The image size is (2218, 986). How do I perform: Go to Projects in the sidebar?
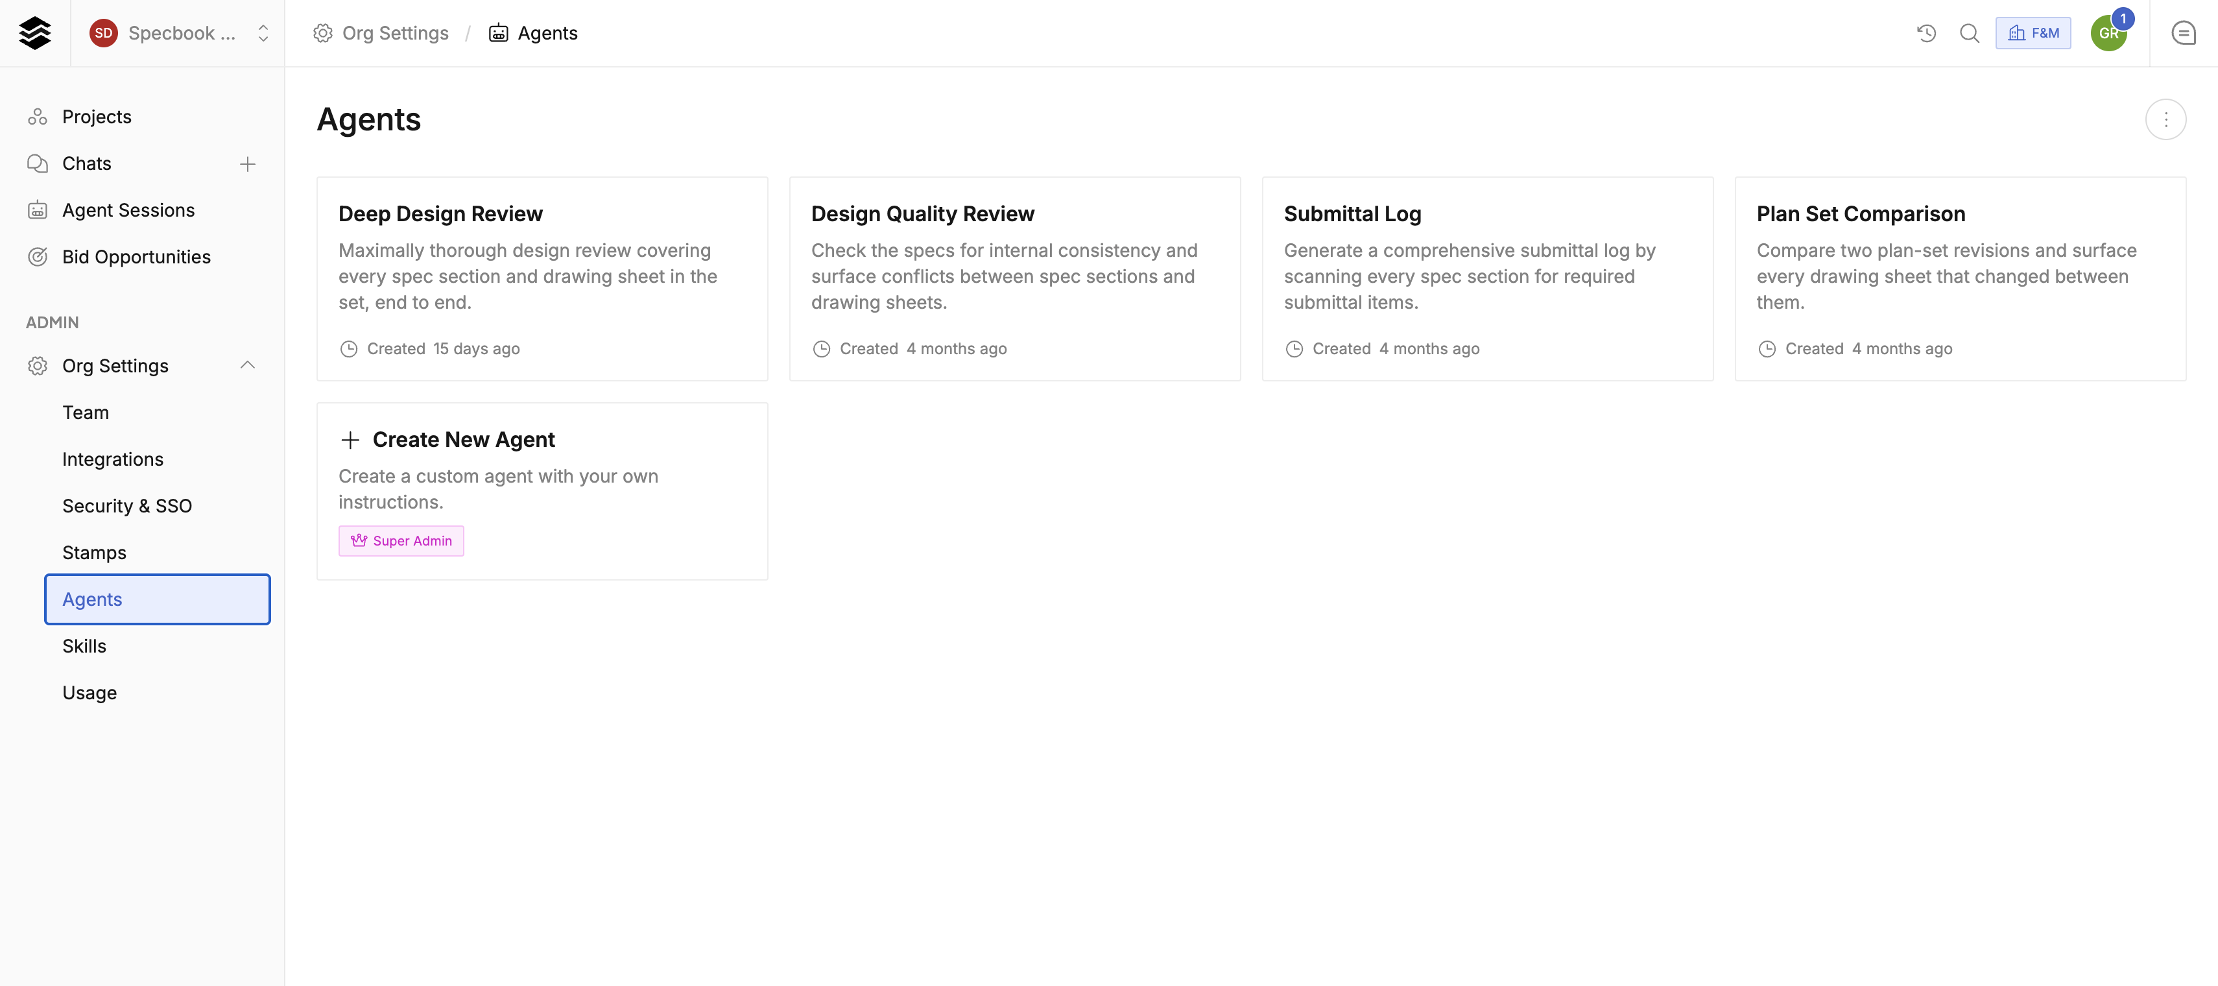(143, 117)
